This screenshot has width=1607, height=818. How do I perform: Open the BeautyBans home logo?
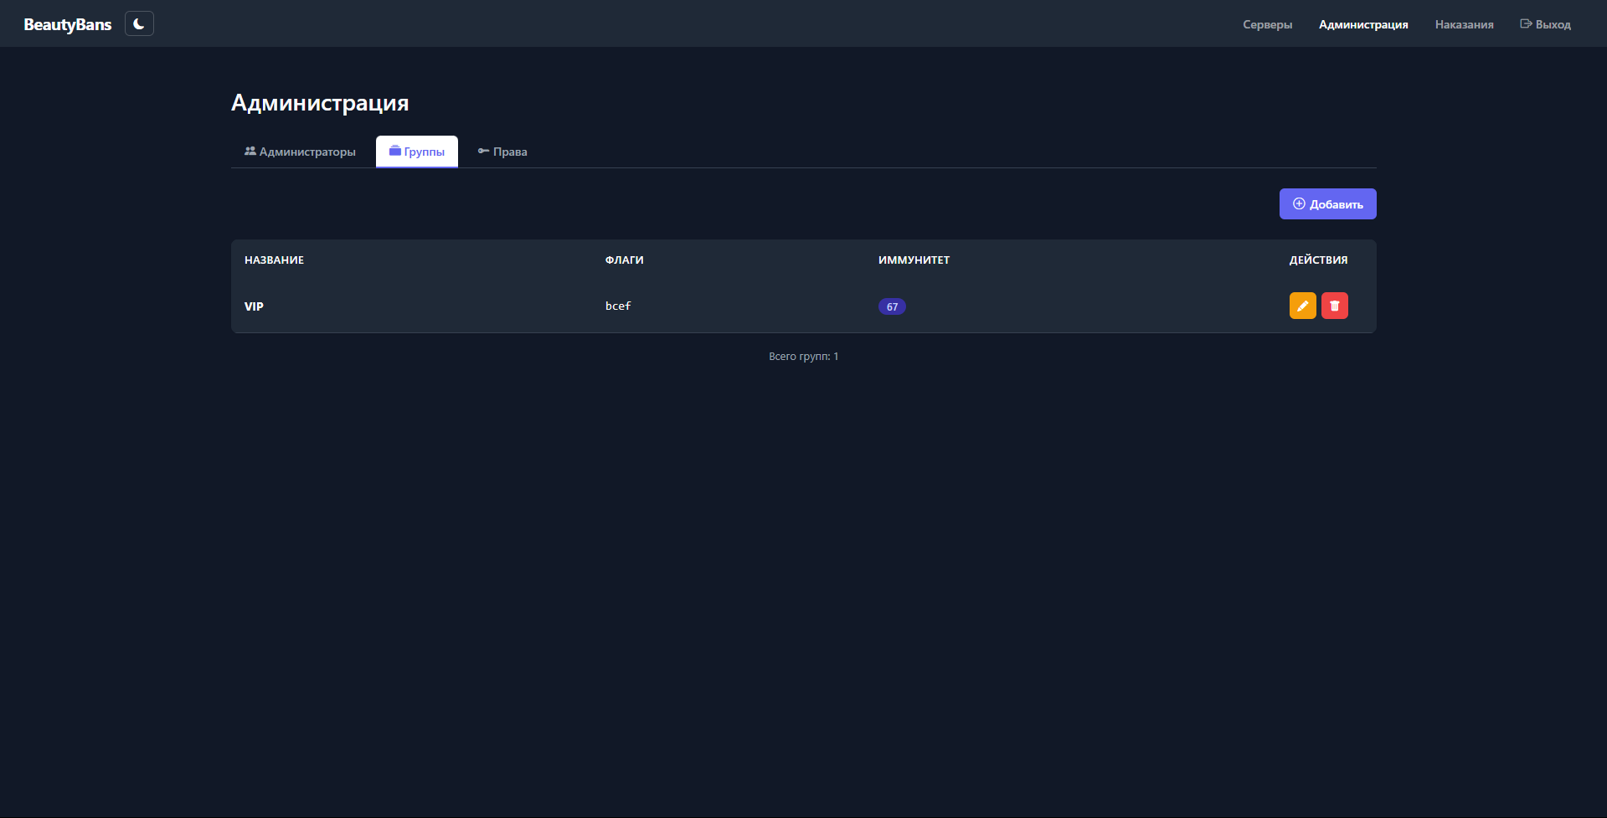tap(67, 24)
